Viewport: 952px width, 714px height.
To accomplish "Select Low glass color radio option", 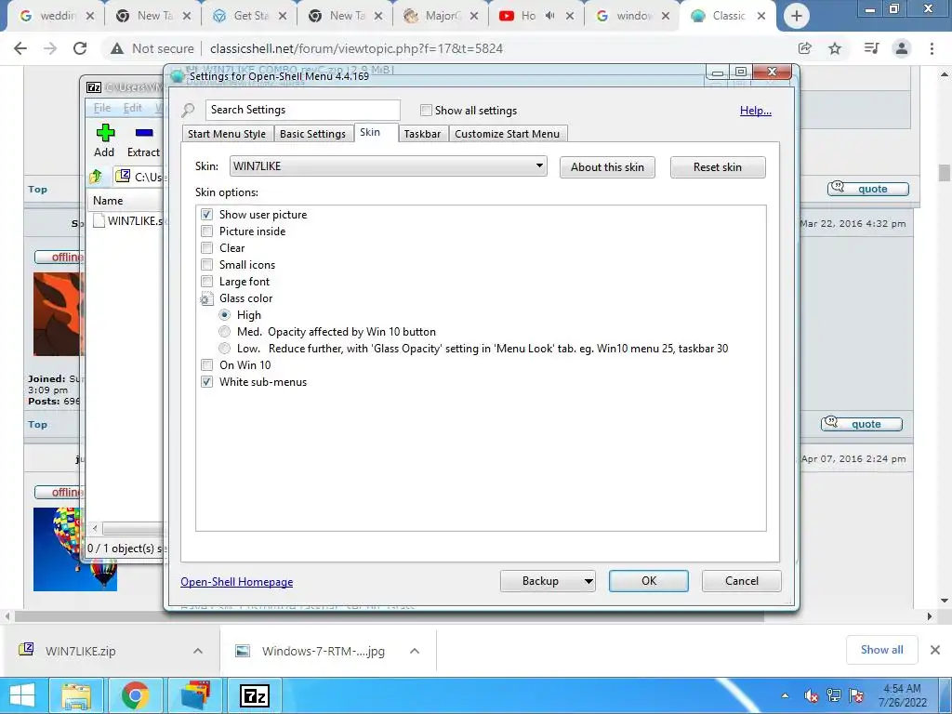I will pyautogui.click(x=225, y=349).
